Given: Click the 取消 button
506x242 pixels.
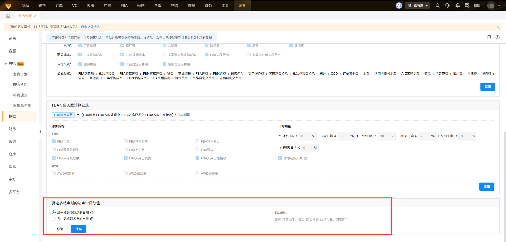Looking at the screenshot, I should (x=60, y=229).
